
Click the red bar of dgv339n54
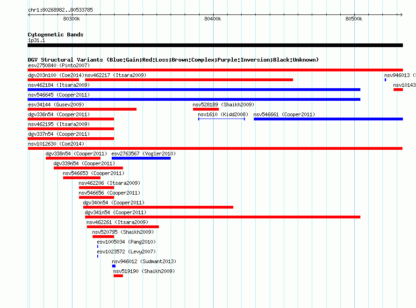[88, 168]
